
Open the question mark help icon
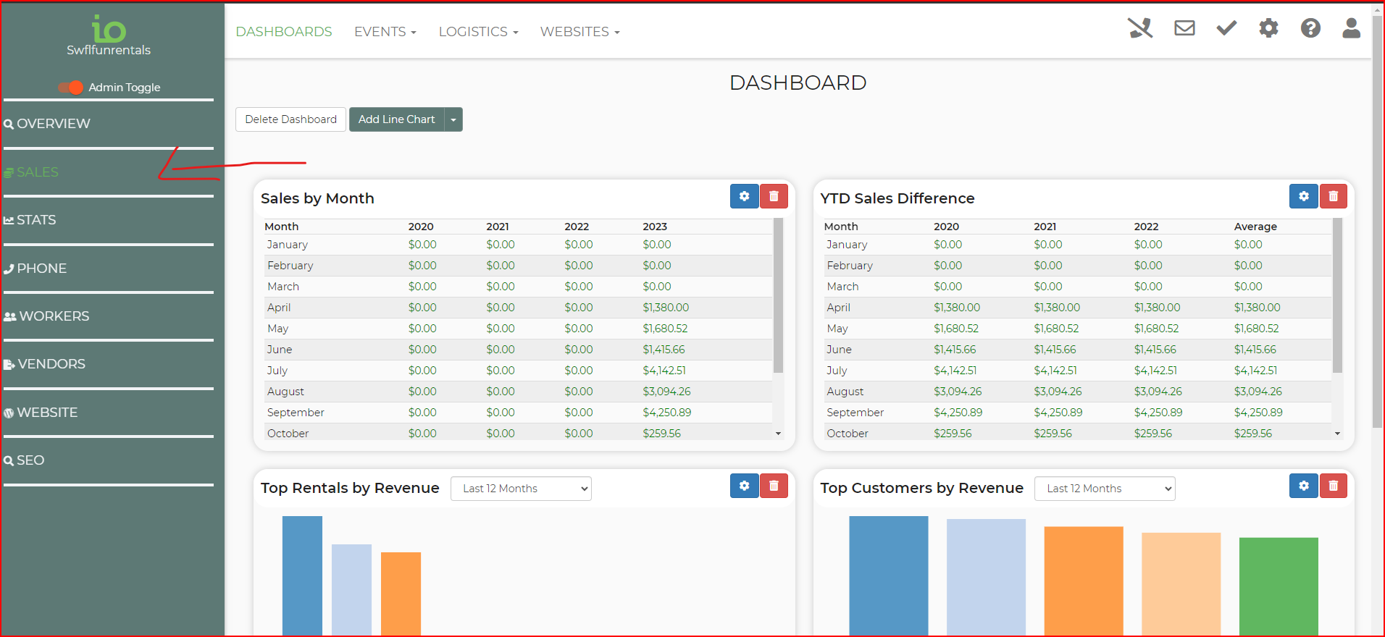click(1310, 28)
